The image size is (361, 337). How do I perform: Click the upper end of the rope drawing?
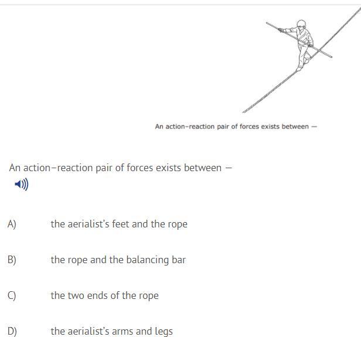358,11
